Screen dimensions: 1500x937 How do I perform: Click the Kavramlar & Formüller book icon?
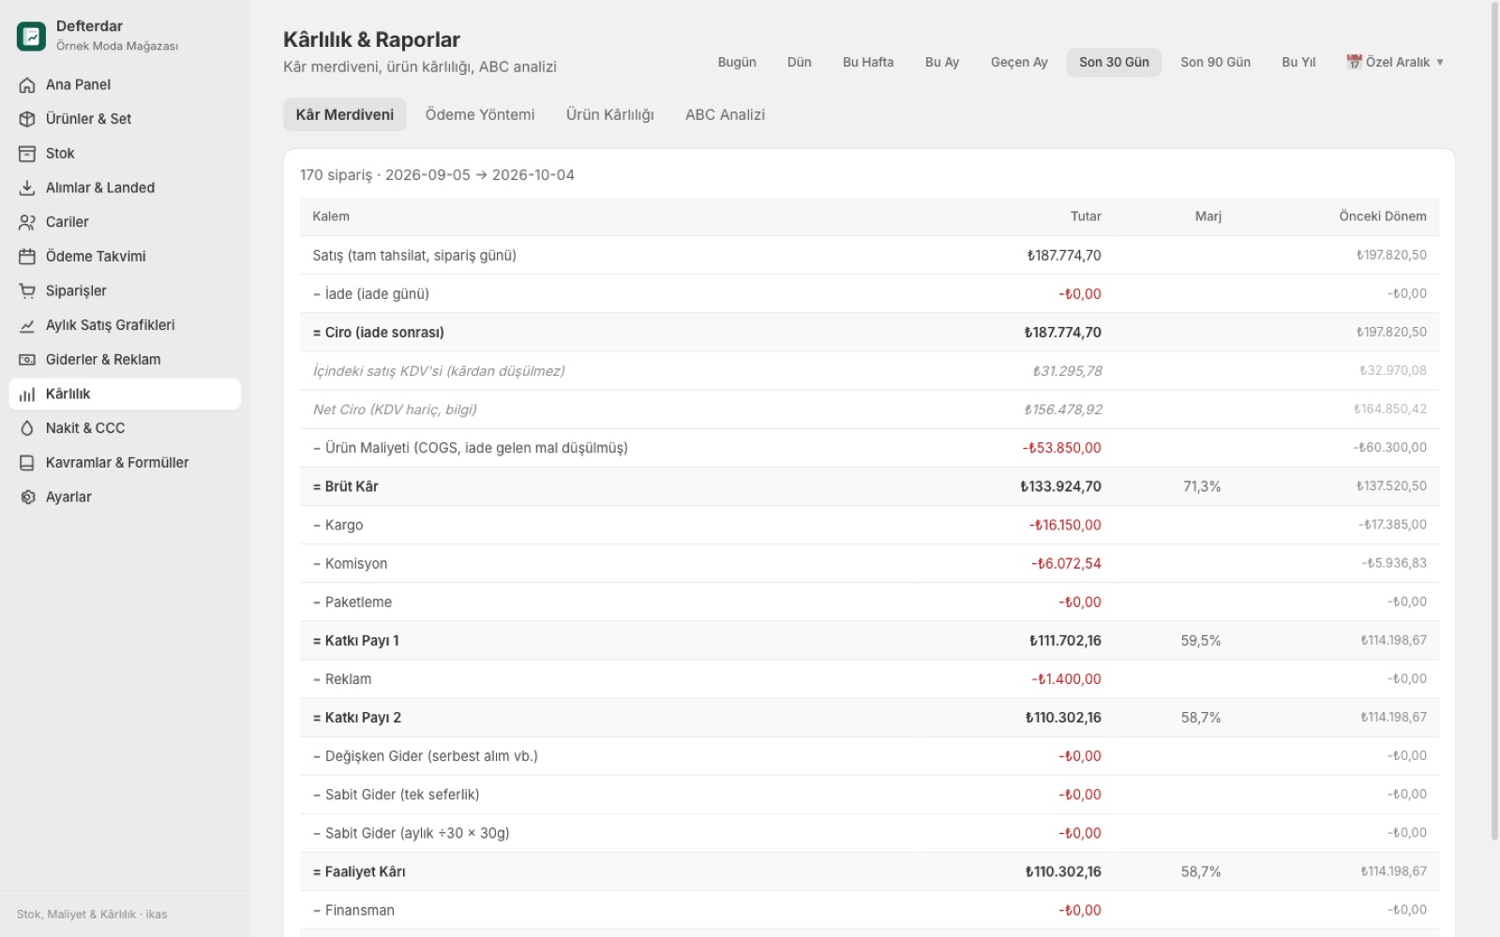[27, 463]
